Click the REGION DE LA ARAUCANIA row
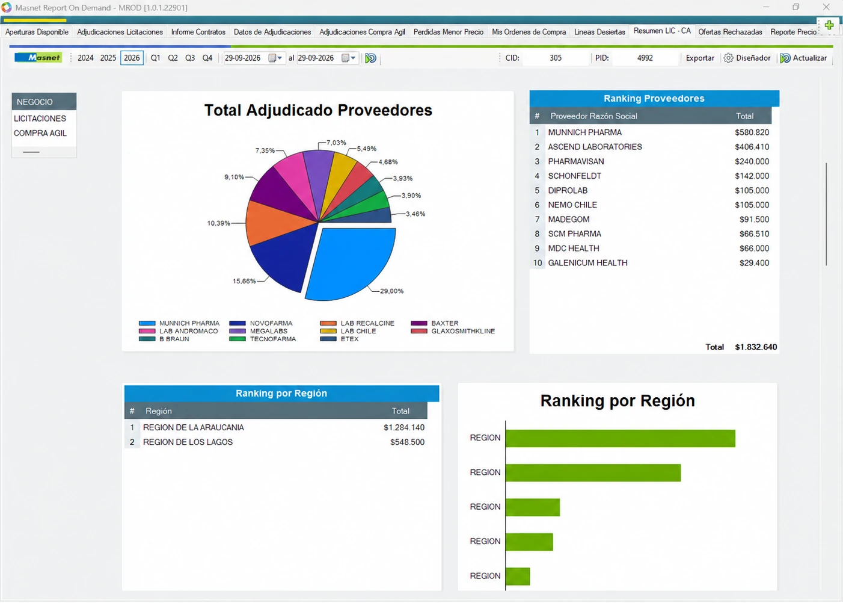The image size is (843, 603). (277, 427)
